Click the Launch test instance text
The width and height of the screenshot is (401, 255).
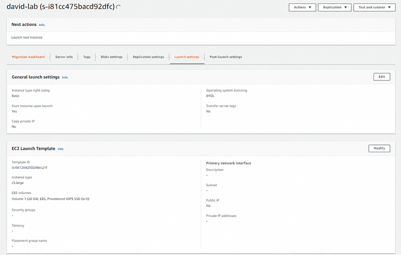[x=27, y=37]
